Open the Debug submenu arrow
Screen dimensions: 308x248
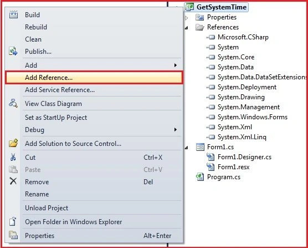(x=176, y=130)
